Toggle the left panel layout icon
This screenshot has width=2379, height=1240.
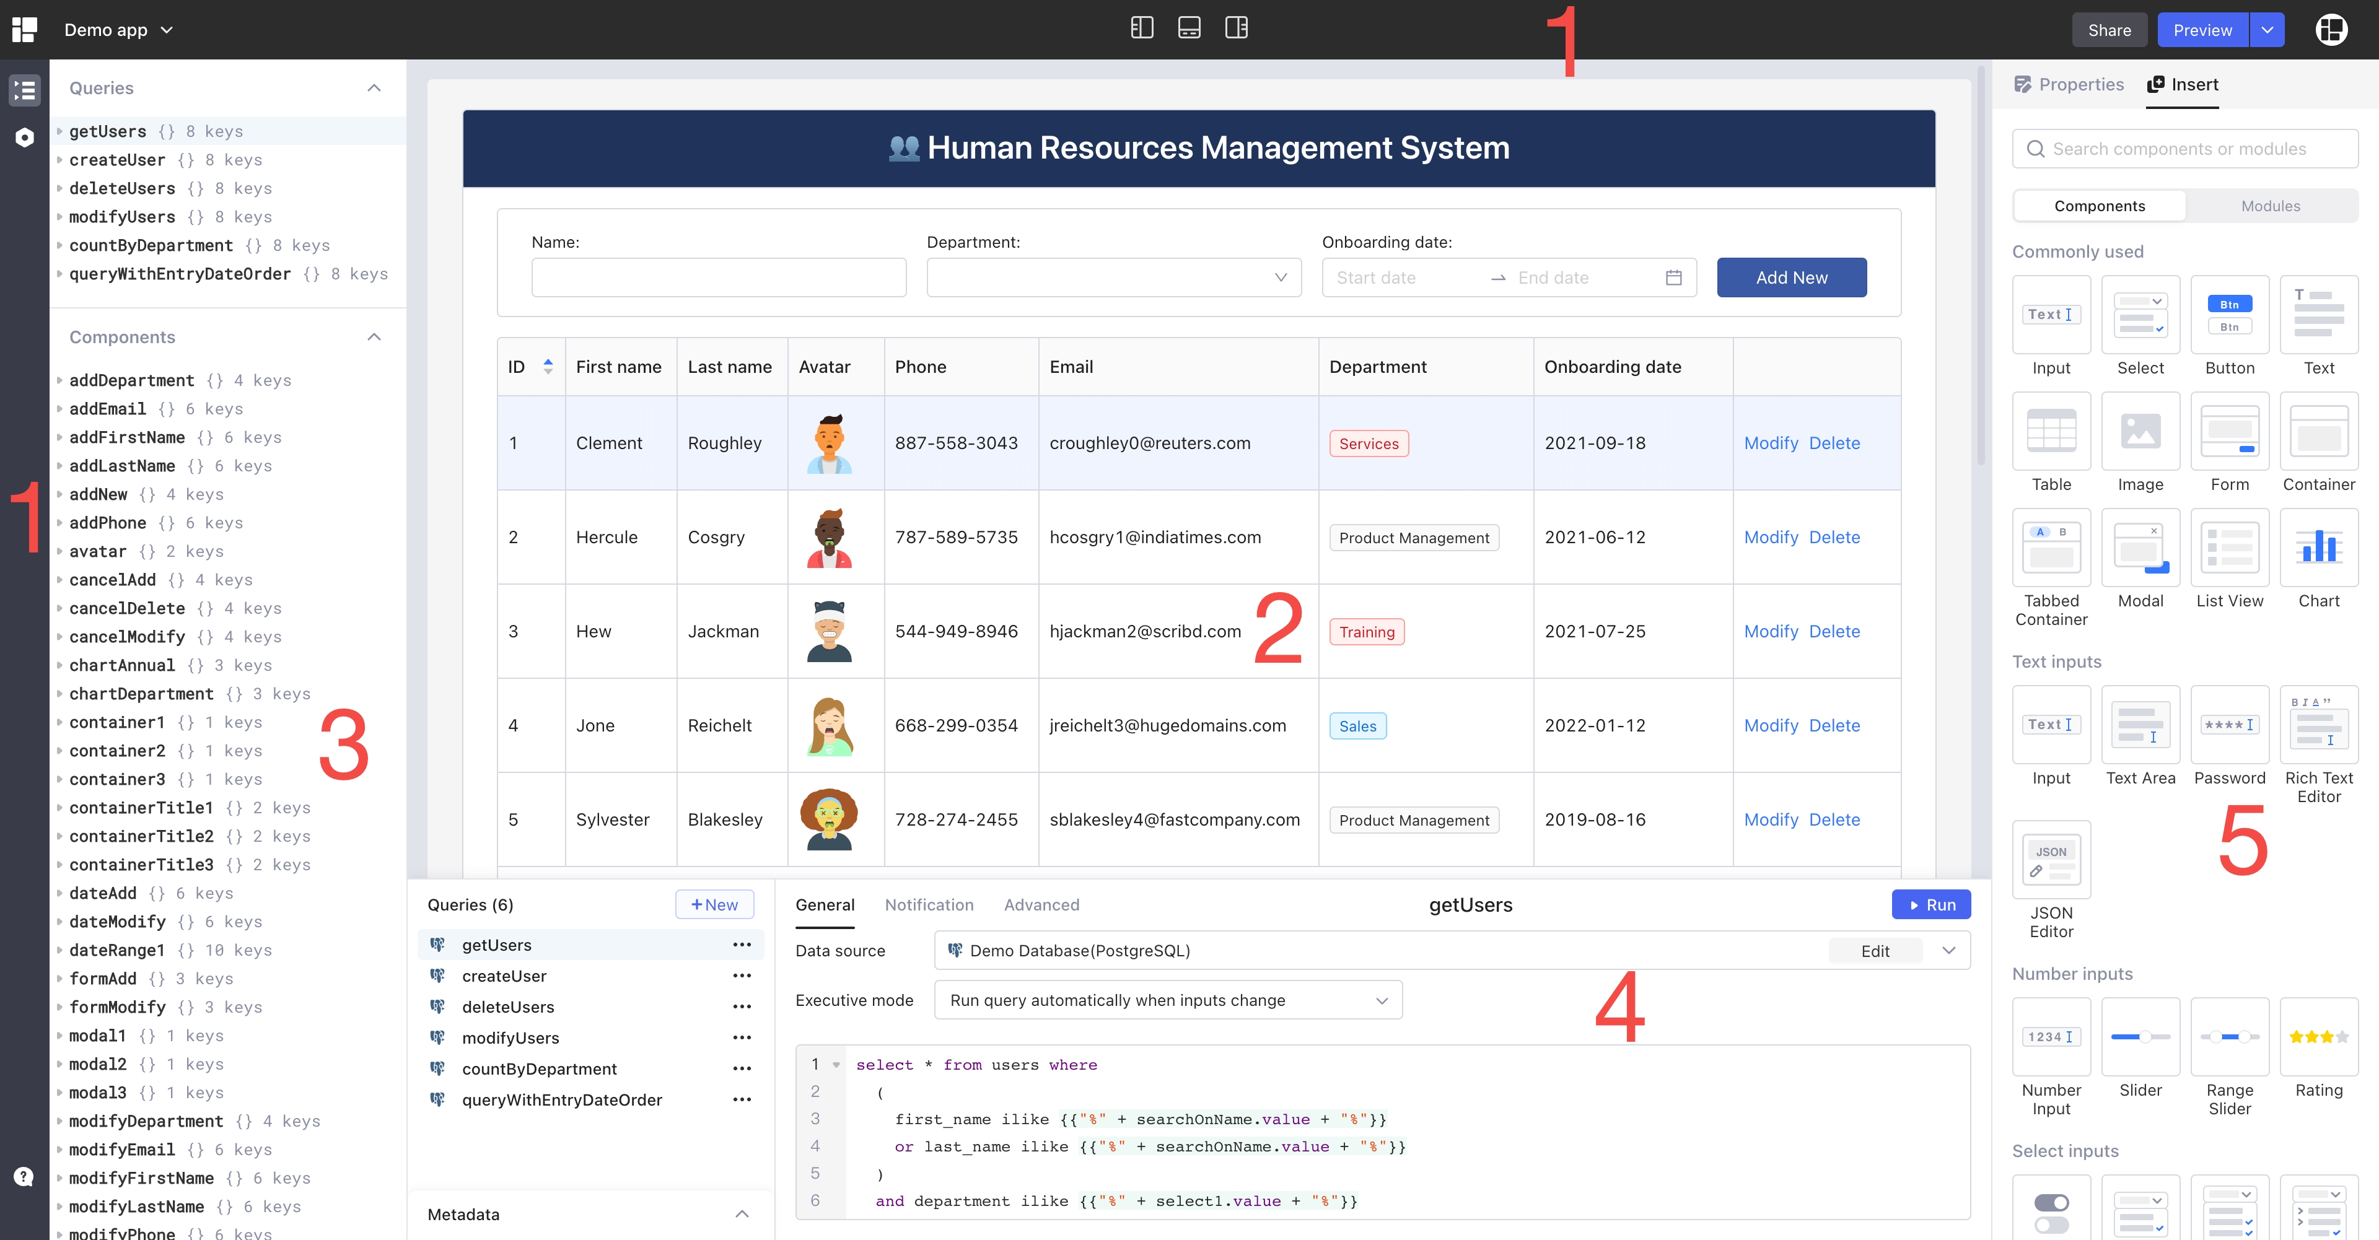tap(1141, 28)
